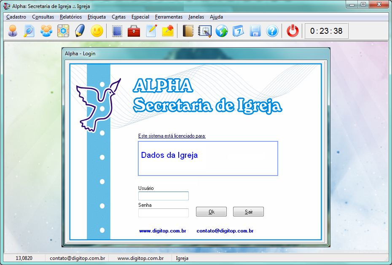Open the Cartas menu
The image size is (392, 265).
click(118, 17)
